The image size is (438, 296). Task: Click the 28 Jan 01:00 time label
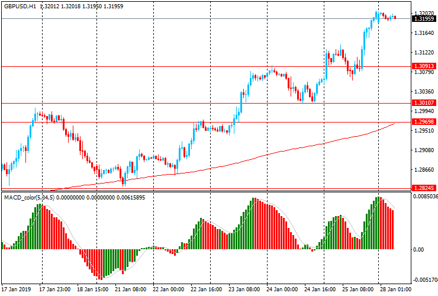point(395,289)
